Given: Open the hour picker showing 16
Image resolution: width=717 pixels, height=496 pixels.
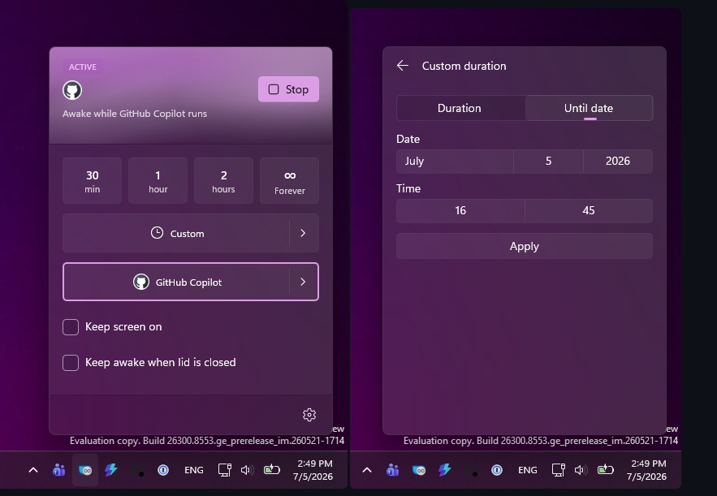Looking at the screenshot, I should click(460, 211).
